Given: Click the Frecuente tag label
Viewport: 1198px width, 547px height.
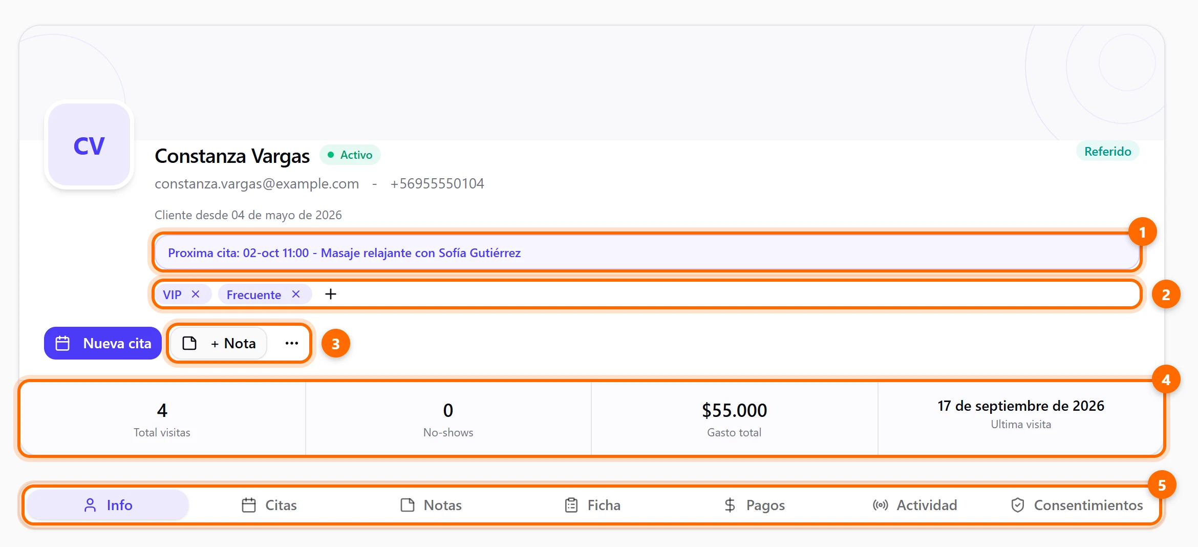Looking at the screenshot, I should tap(254, 294).
